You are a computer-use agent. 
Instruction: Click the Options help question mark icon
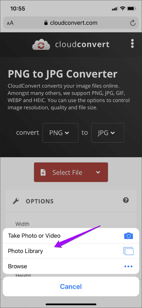[126, 200]
